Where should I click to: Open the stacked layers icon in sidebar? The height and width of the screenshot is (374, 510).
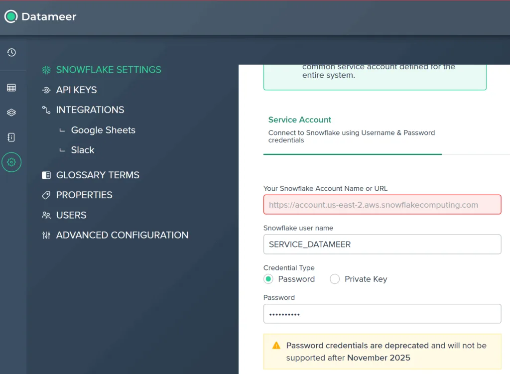(x=11, y=113)
